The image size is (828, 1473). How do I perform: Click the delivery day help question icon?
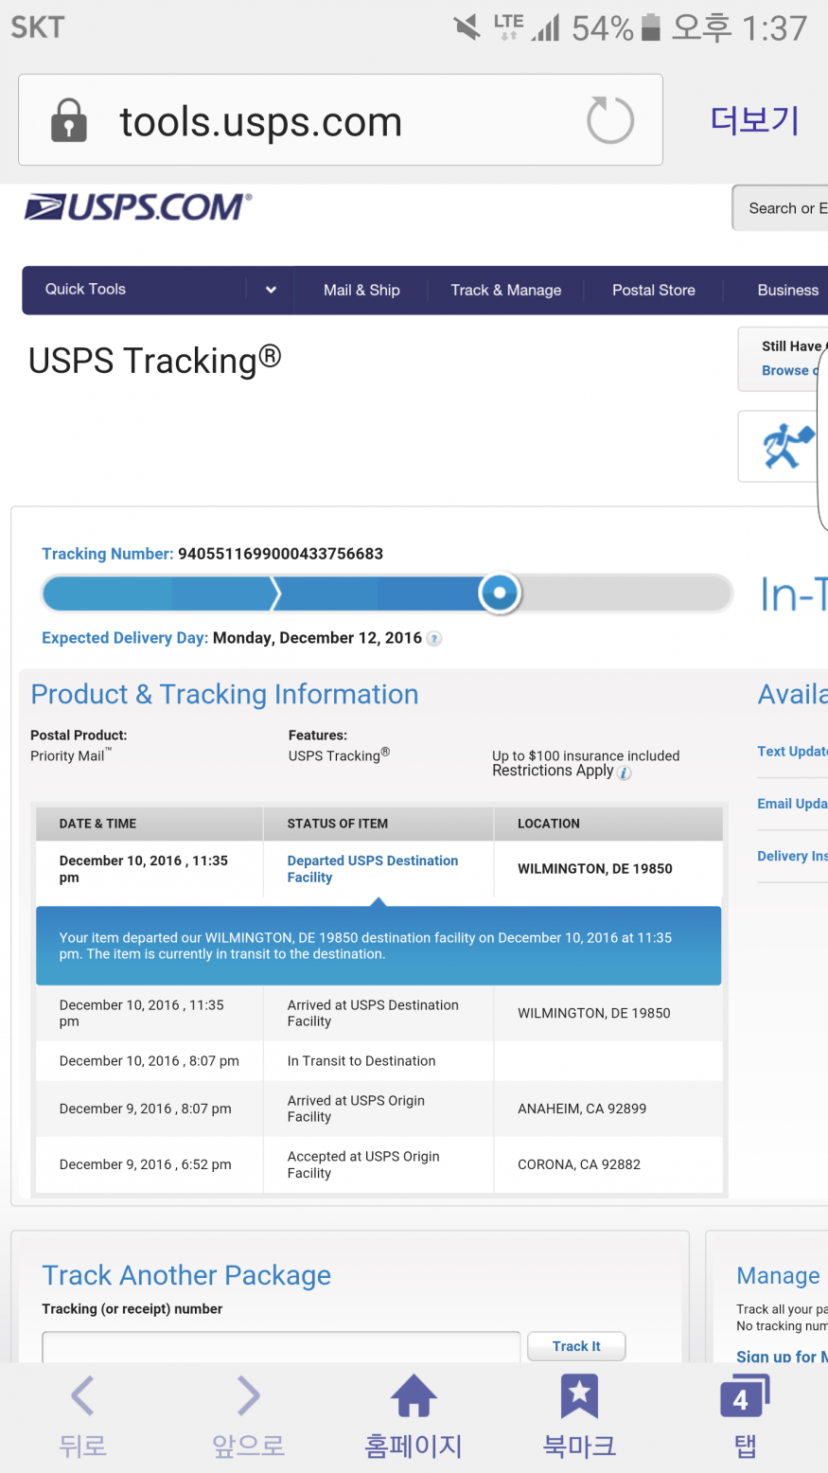click(x=434, y=639)
